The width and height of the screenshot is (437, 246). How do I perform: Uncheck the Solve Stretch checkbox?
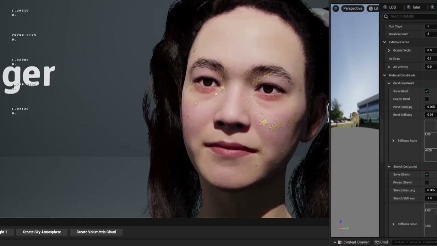[427, 175]
